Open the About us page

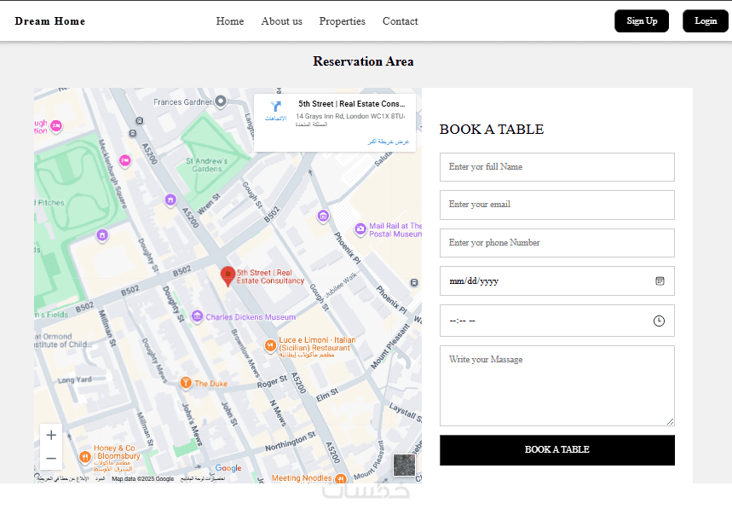coord(281,21)
